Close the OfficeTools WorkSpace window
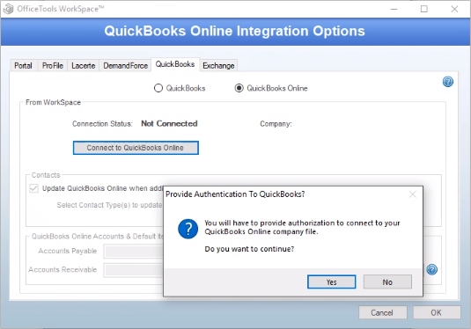Image resolution: width=471 pixels, height=329 pixels. pos(454,9)
